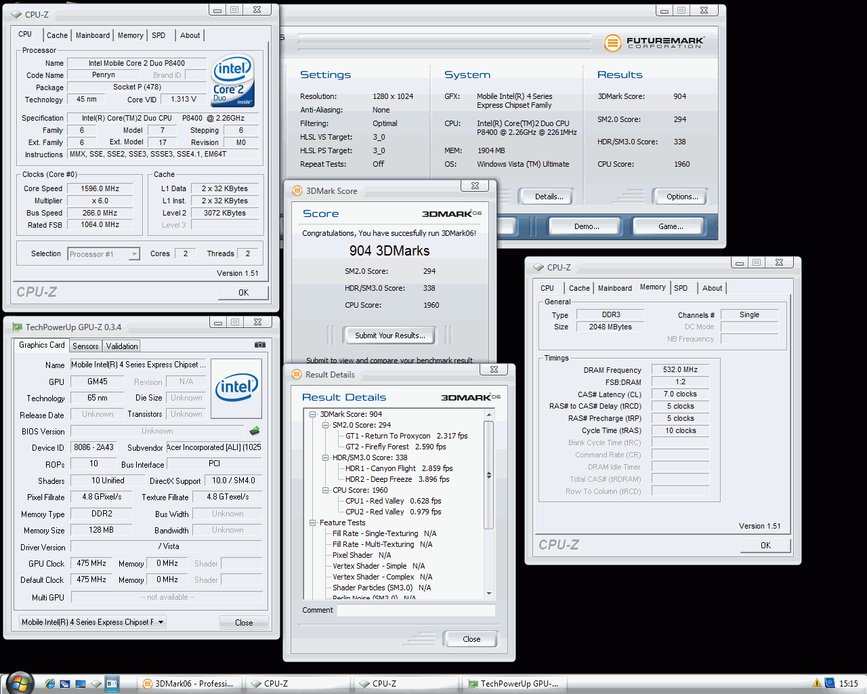Open the SPD tab in CPU-Z Memory window
Screen dimensions: 867x694
[681, 288]
